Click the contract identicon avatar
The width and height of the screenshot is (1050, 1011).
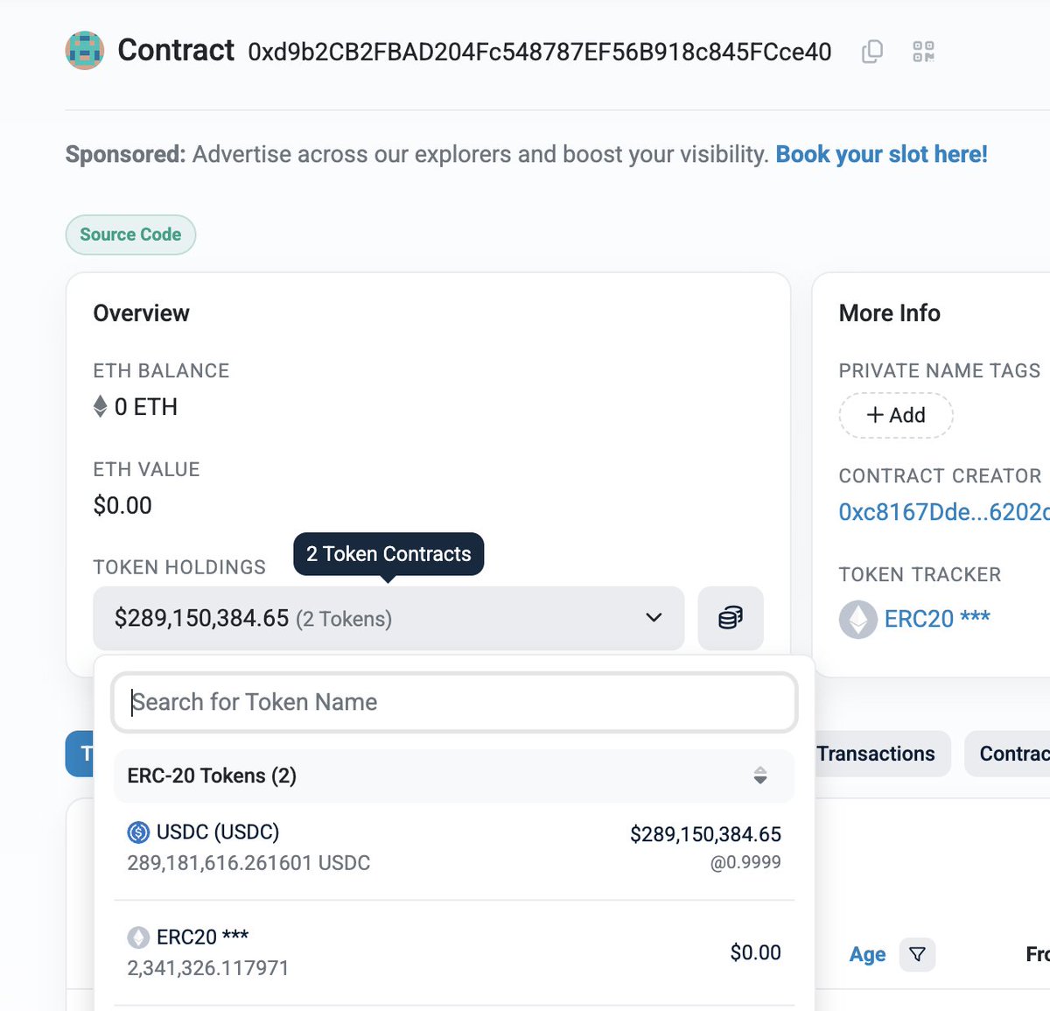[85, 51]
